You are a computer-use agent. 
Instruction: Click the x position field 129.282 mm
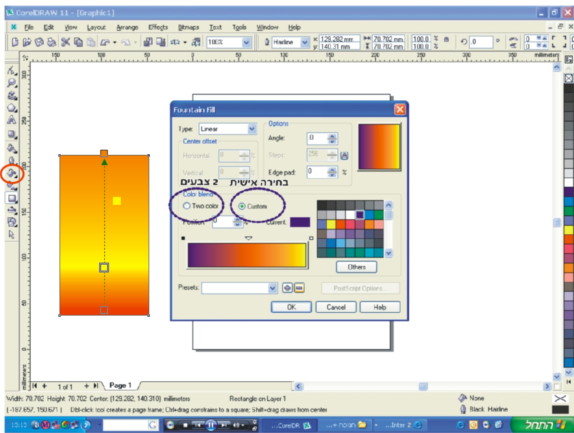(x=339, y=39)
